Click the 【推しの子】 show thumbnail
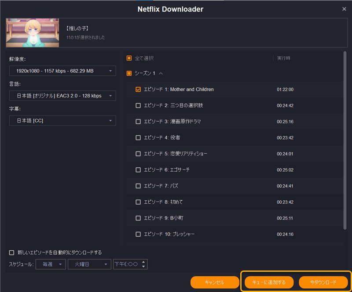Image resolution: width=352 pixels, height=292 pixels. [x=33, y=33]
